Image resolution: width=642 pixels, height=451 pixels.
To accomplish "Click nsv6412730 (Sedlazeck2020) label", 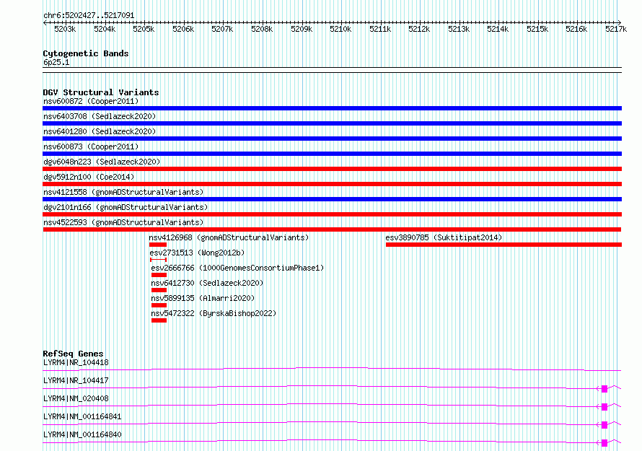I will pyautogui.click(x=207, y=283).
